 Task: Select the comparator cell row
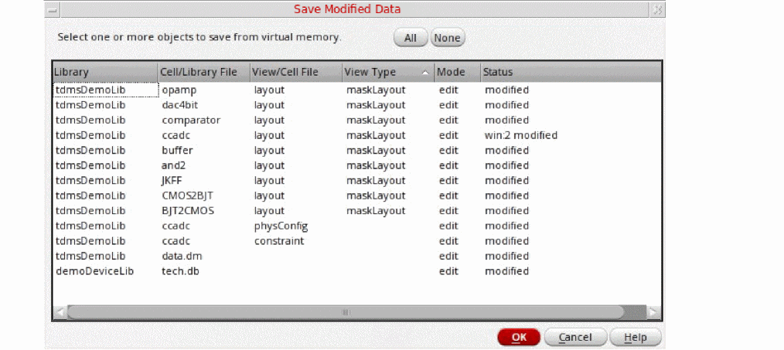[x=357, y=120]
